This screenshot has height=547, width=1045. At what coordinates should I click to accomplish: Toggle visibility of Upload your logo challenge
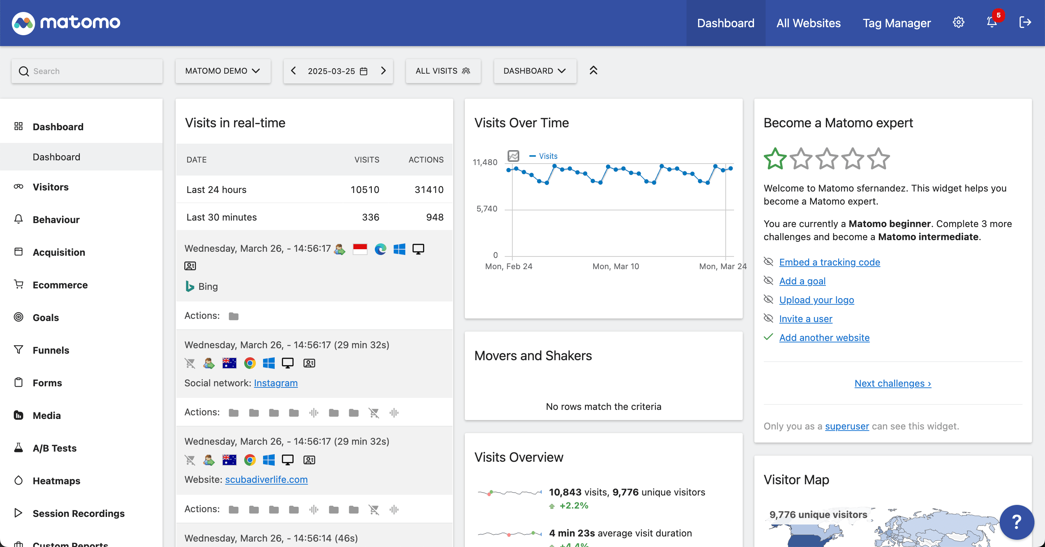click(x=769, y=299)
